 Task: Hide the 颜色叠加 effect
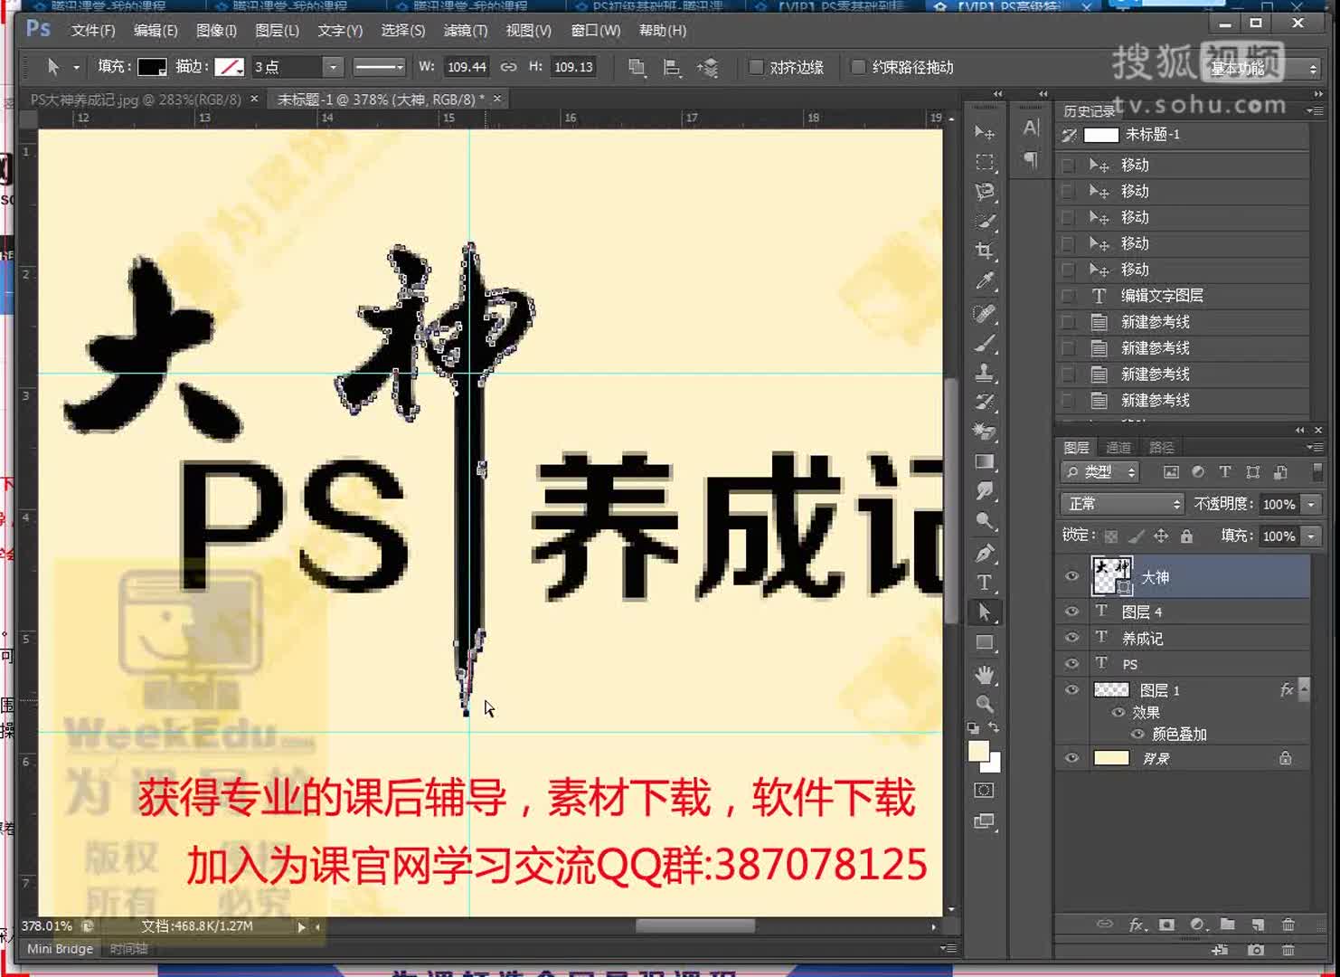(1138, 735)
